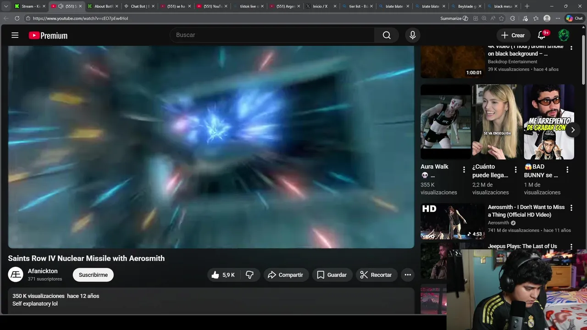The width and height of the screenshot is (587, 330).
Task: Open the brown smoke video thumbnail
Action: coord(452,62)
